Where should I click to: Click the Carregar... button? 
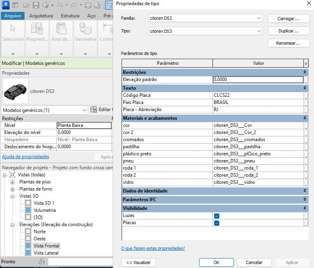click(x=288, y=19)
